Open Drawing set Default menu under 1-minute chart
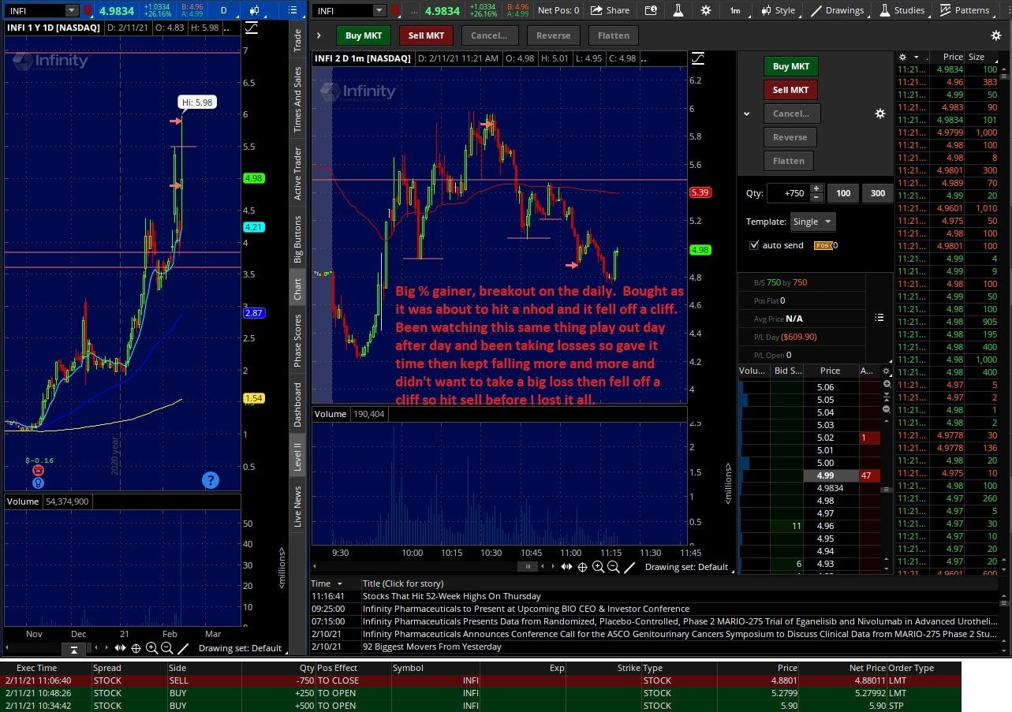This screenshot has width=1012, height=712. (686, 567)
